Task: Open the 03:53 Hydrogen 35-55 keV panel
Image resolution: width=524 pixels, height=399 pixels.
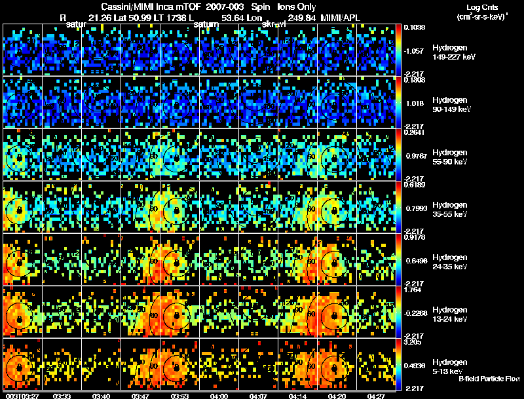Action: click(179, 207)
